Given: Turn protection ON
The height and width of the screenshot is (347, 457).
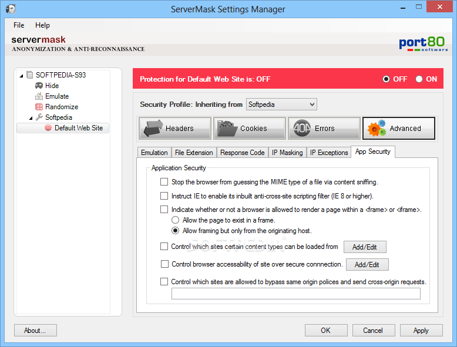Looking at the screenshot, I should pyautogui.click(x=419, y=79).
